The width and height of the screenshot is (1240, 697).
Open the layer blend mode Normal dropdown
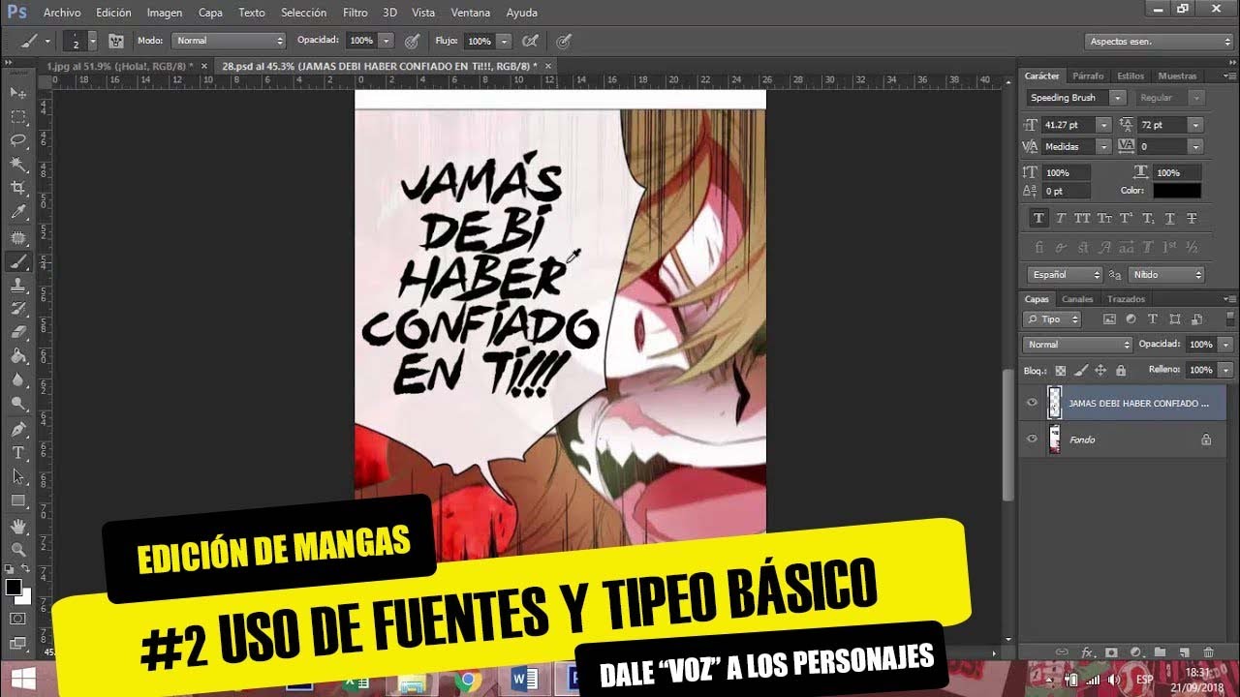pyautogui.click(x=1077, y=345)
